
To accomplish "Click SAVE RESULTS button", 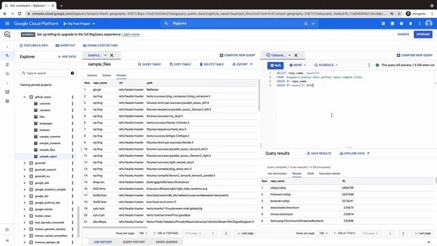I will [x=319, y=153].
